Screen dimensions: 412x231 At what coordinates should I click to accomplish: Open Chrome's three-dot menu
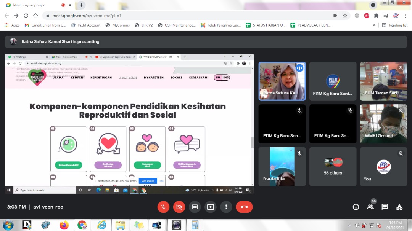pyautogui.click(x=406, y=16)
